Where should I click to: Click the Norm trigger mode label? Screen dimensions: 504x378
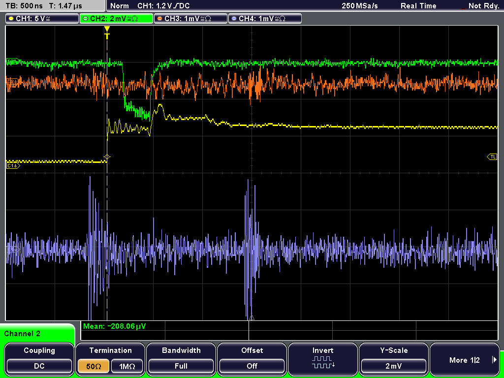coord(120,6)
